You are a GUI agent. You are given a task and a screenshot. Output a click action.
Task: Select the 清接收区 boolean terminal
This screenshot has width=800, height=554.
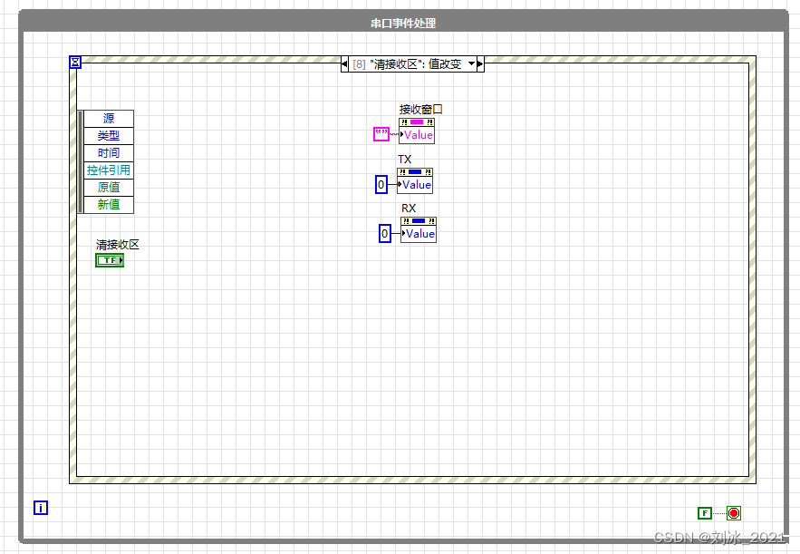[110, 260]
